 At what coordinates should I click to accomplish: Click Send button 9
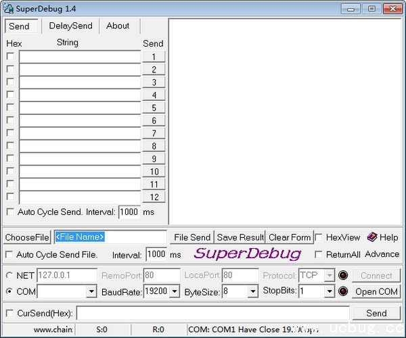154,159
